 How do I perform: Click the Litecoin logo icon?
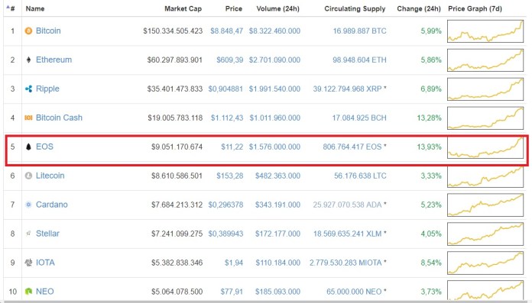[28, 176]
